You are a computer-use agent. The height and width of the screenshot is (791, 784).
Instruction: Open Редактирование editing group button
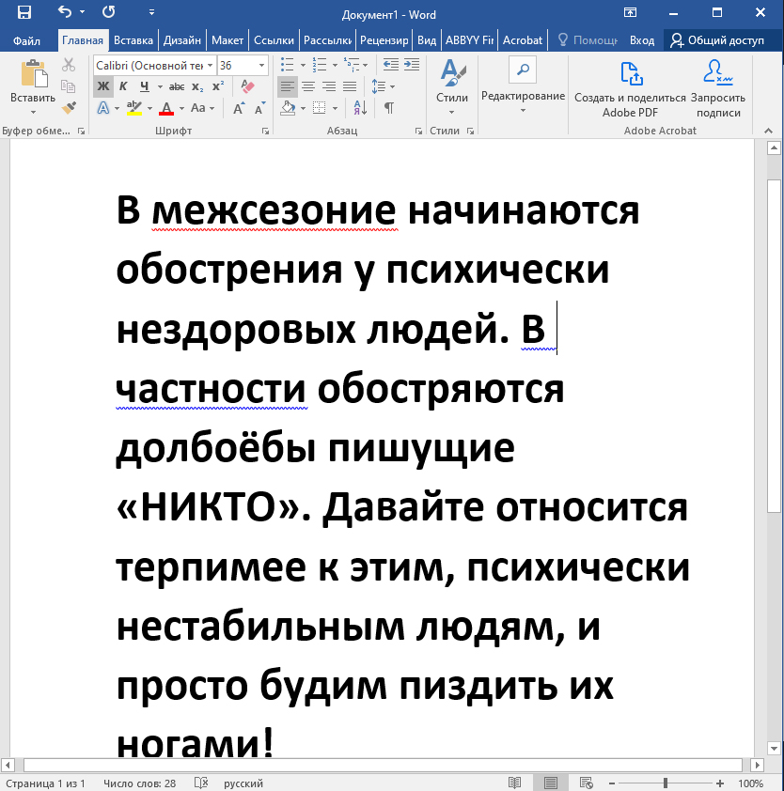pos(523,84)
